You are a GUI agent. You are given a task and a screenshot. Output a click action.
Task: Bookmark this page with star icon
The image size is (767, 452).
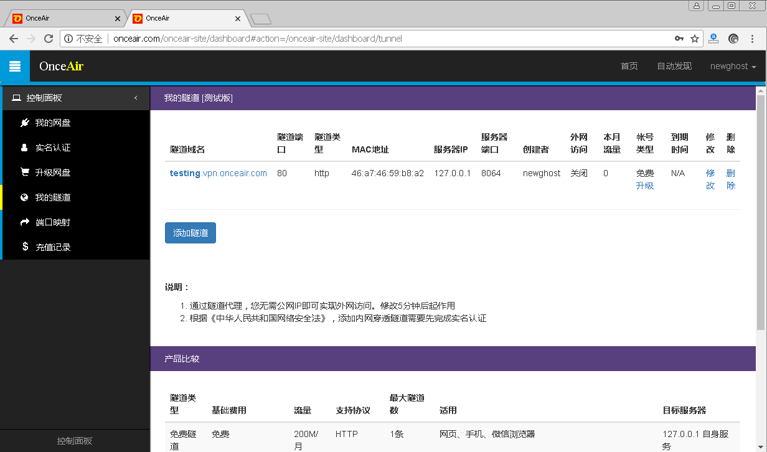[x=695, y=39]
